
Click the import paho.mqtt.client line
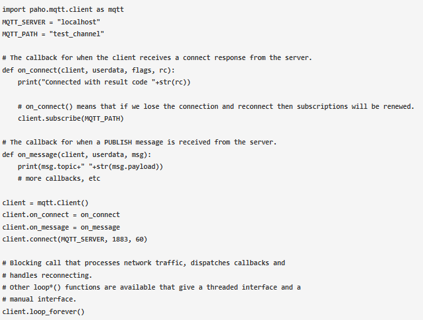pyautogui.click(x=62, y=10)
